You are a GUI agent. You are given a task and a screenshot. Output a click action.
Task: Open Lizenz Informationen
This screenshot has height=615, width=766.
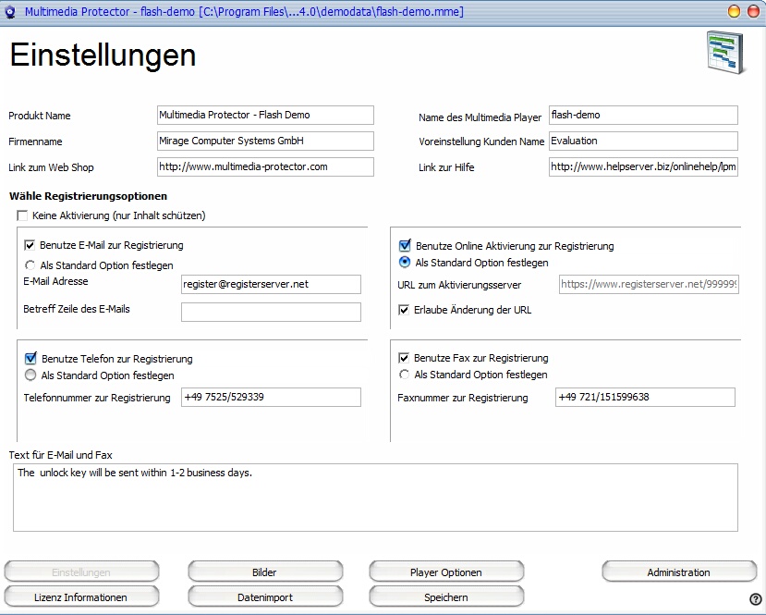point(81,597)
